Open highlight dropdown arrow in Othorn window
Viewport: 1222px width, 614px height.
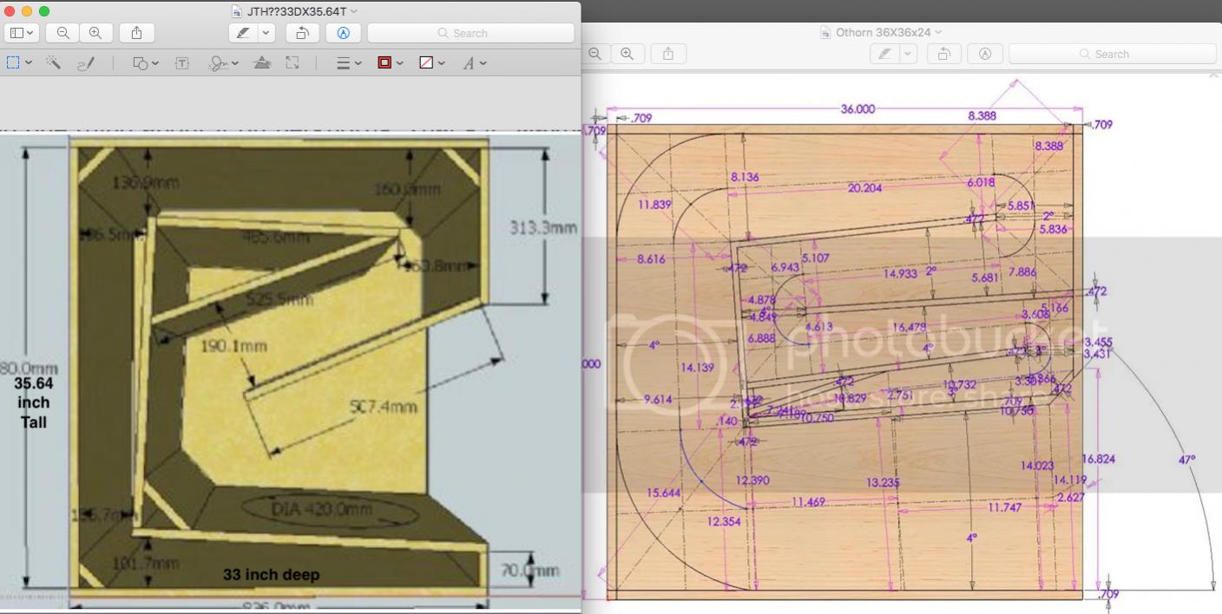tap(909, 54)
